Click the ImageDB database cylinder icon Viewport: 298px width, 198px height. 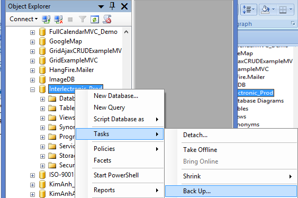pos(42,79)
